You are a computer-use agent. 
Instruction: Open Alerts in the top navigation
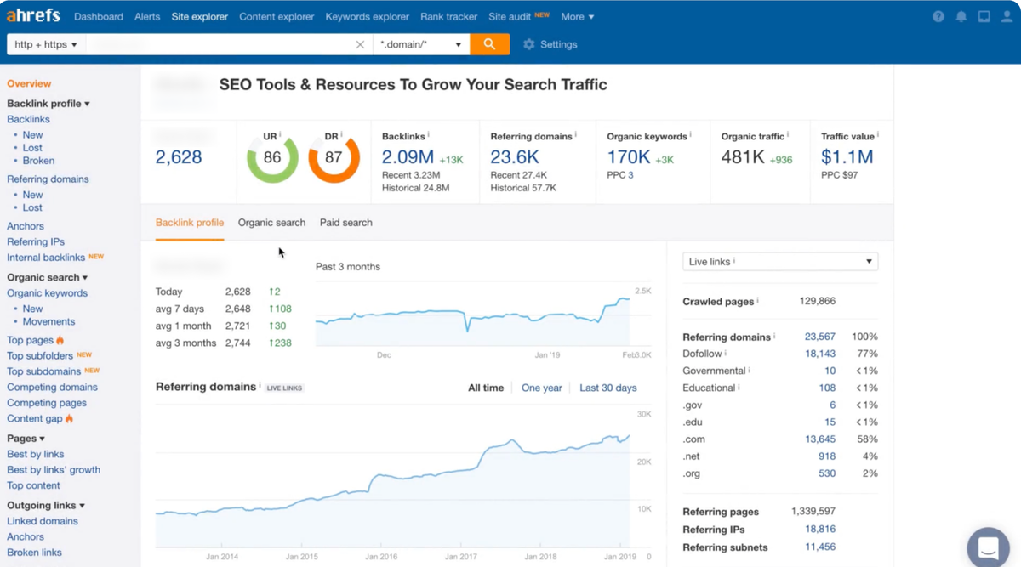tap(147, 16)
